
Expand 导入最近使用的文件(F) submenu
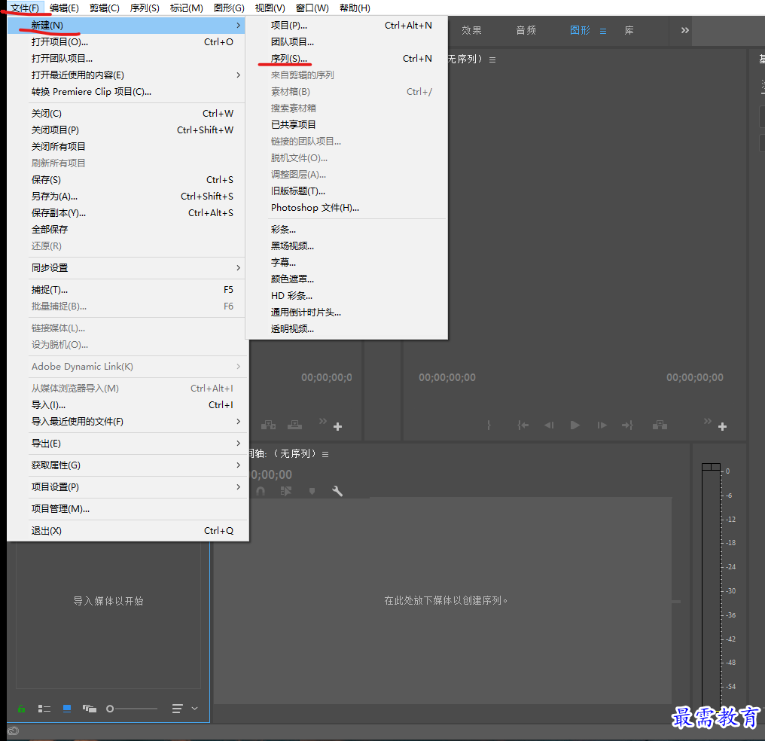(x=126, y=422)
